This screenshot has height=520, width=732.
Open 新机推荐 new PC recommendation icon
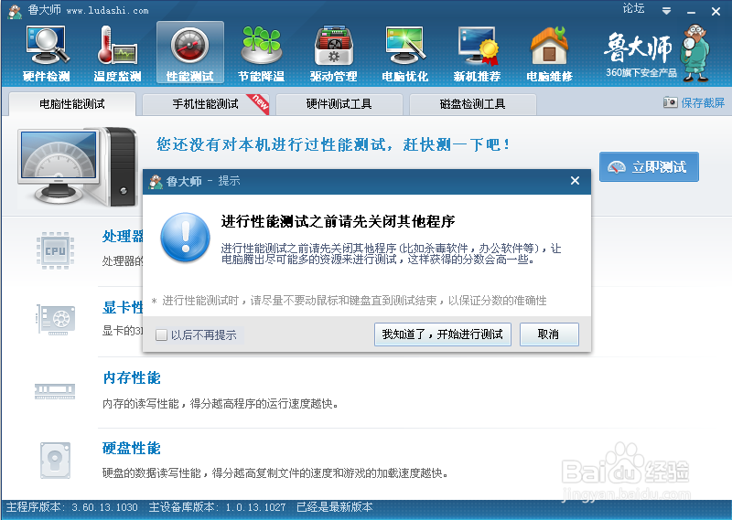pos(477,53)
